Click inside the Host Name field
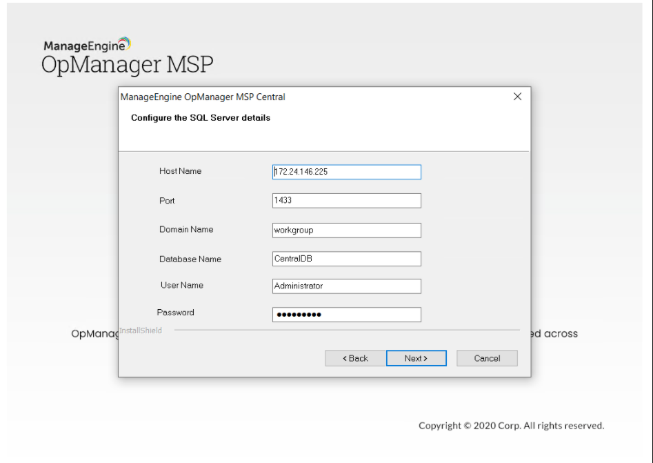The image size is (653, 463). tap(347, 171)
